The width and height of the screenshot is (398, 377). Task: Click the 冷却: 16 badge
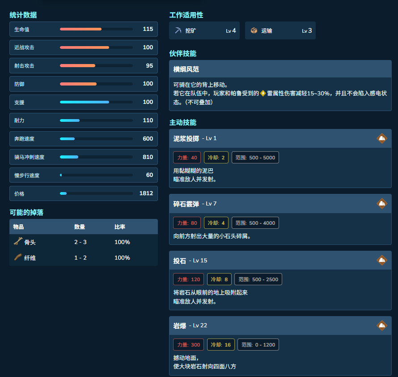click(220, 345)
